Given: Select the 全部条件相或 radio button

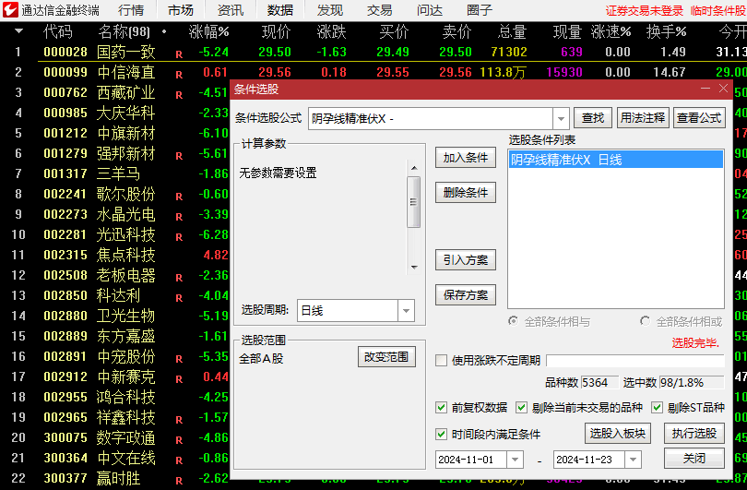Looking at the screenshot, I should [645, 321].
